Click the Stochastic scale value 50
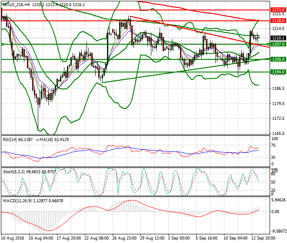 coord(273,182)
